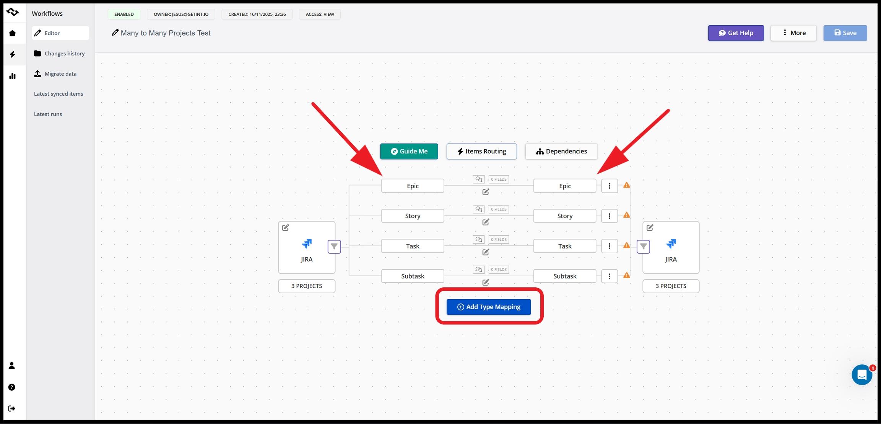
Task: Click the logout icon at sidebar bottom
Action: (12, 408)
